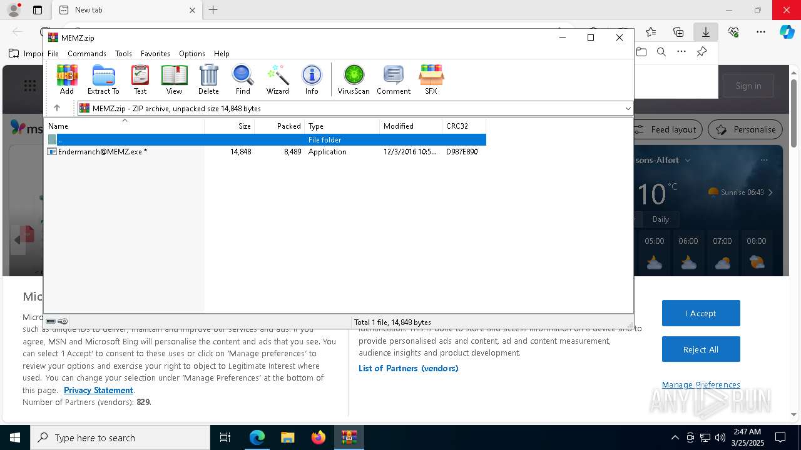
Task: Open a new Edge tab with plus
Action: (x=213, y=10)
